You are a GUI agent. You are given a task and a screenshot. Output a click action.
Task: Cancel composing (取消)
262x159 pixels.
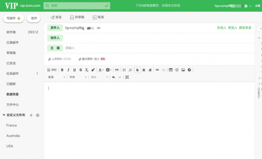98,17
